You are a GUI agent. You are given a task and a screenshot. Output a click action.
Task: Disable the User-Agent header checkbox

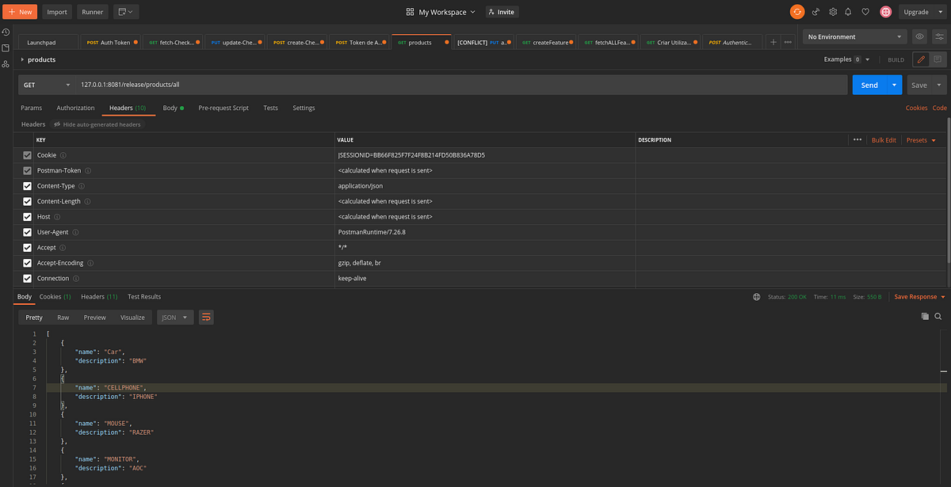[27, 231]
